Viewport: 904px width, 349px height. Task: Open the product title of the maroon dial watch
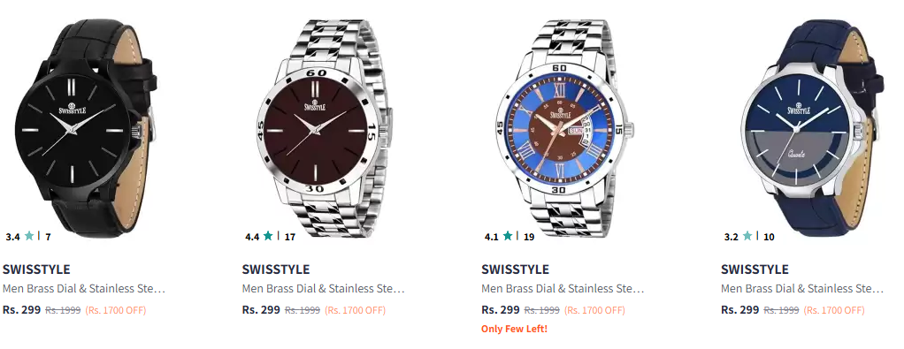(x=324, y=289)
